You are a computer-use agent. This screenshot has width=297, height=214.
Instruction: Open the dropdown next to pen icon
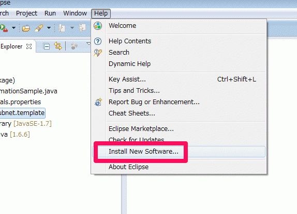pyautogui.click(x=49, y=28)
